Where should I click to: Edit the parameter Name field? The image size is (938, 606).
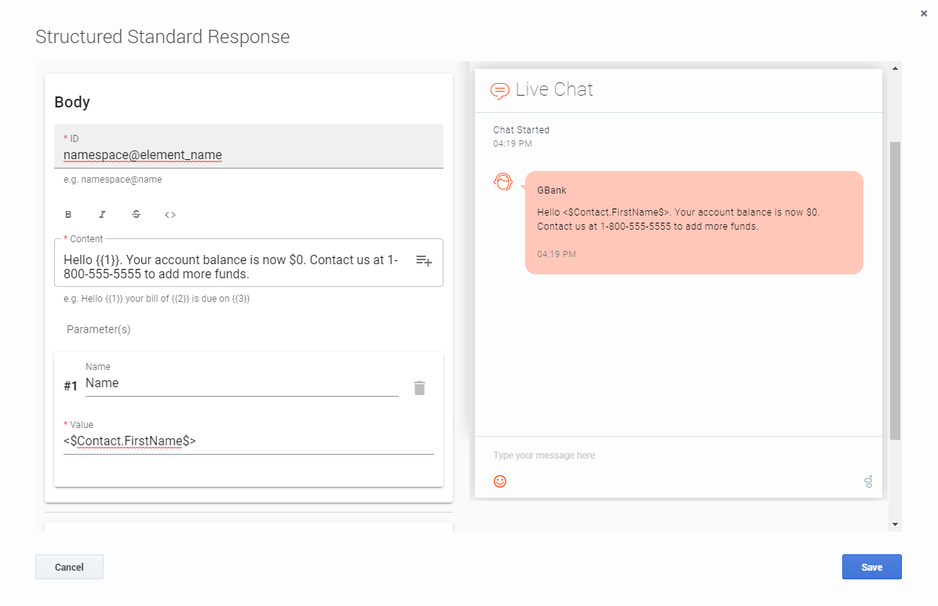tap(242, 383)
